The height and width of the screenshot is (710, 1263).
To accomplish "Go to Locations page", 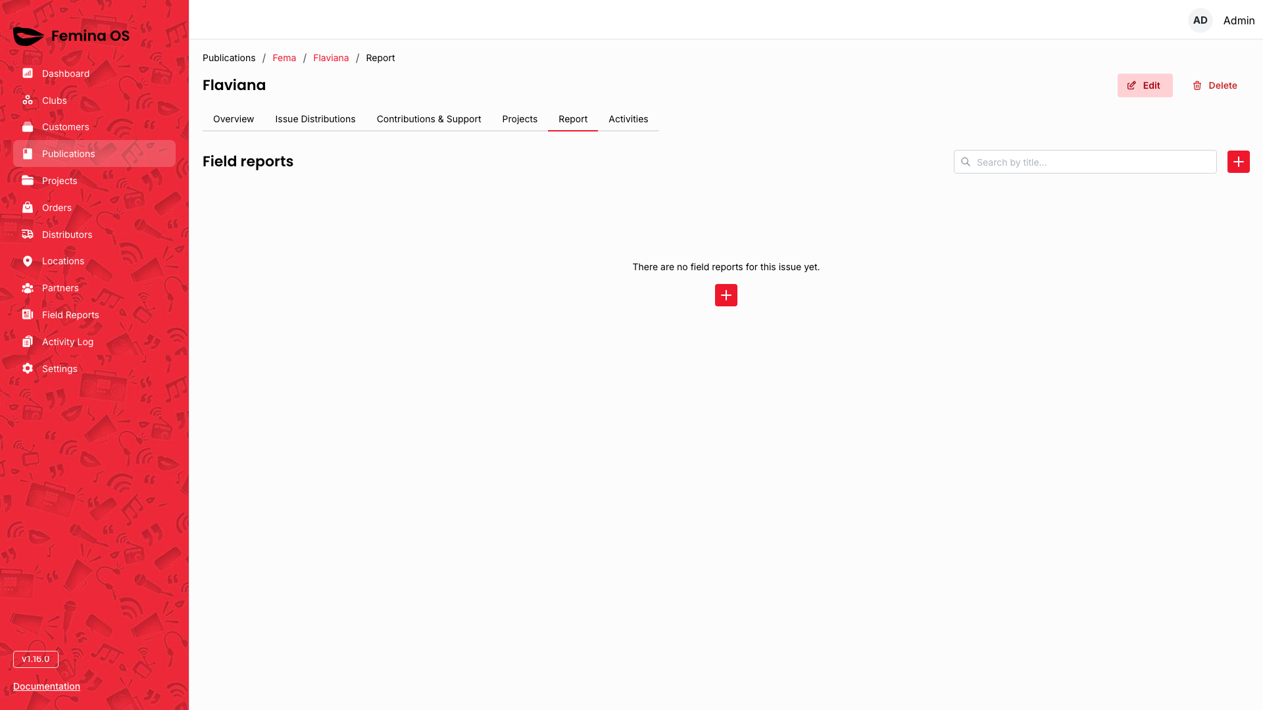I will coord(94,261).
